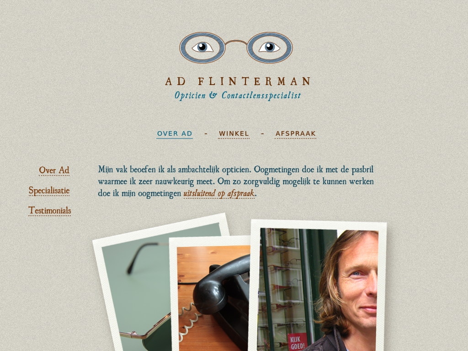The width and height of the screenshot is (468, 351).
Task: Click the right eye in the glasses logo
Action: pyautogui.click(x=270, y=47)
